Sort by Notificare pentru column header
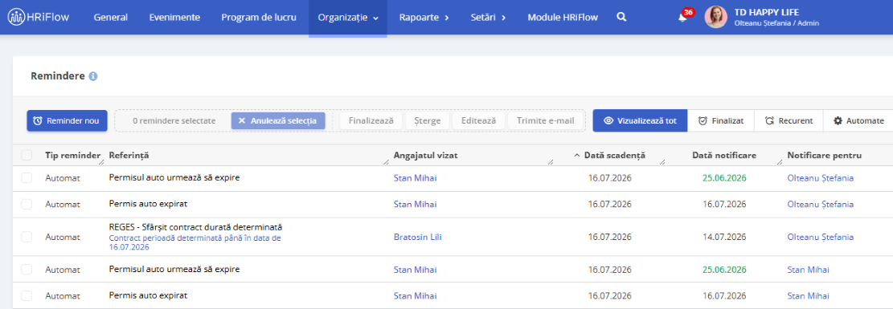893x309 pixels. click(824, 155)
